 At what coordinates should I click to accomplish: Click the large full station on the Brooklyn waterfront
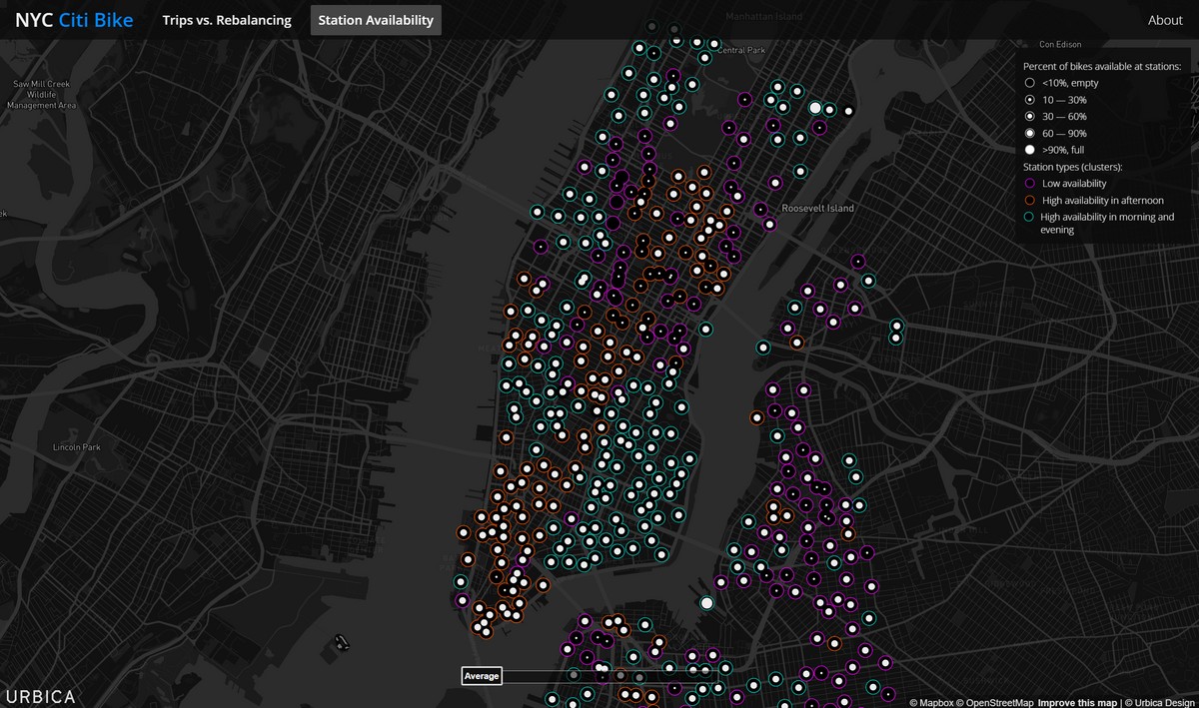coord(707,603)
